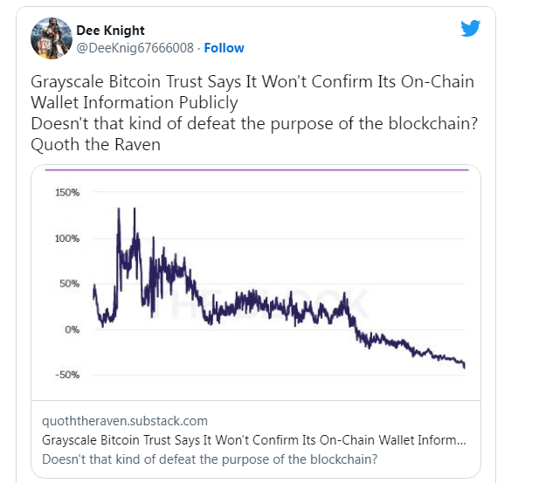Open the @DeeKnig67666008 handle link
539x483 pixels.
click(x=135, y=48)
